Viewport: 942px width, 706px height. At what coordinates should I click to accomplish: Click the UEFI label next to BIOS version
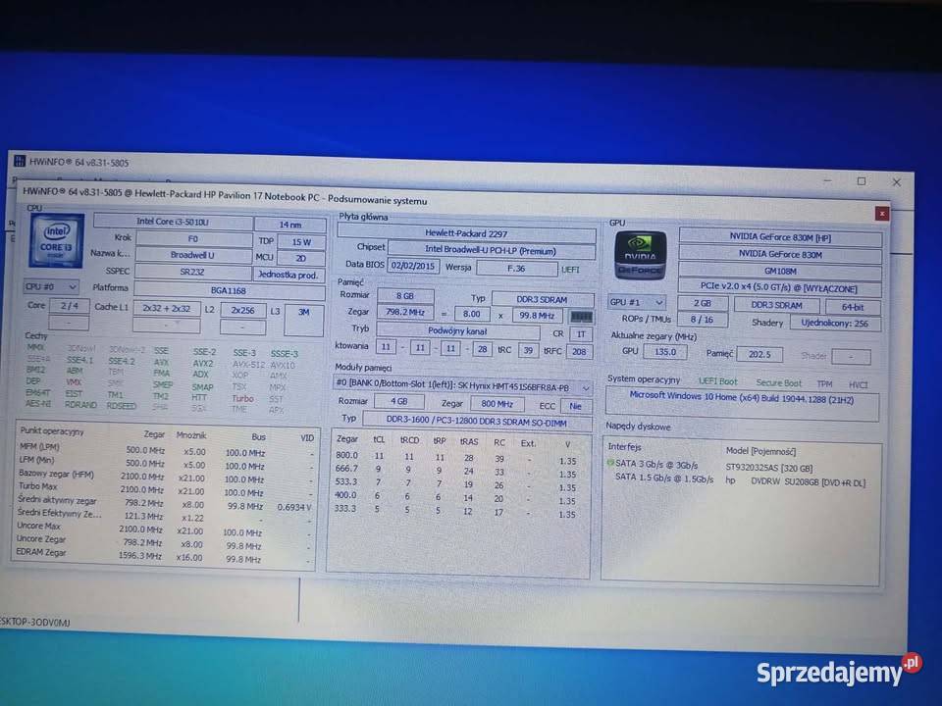point(571,270)
